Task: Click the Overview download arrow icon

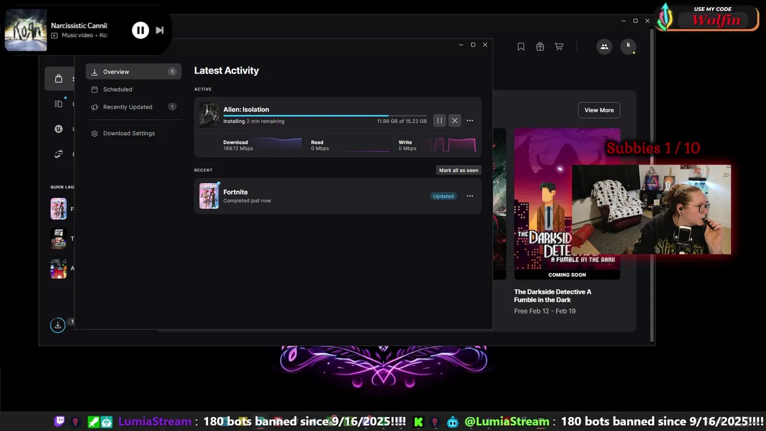Action: pyautogui.click(x=95, y=72)
